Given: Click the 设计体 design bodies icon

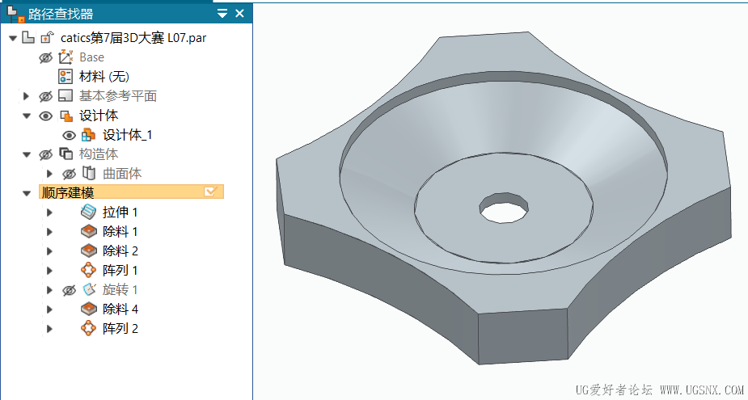Looking at the screenshot, I should (66, 116).
